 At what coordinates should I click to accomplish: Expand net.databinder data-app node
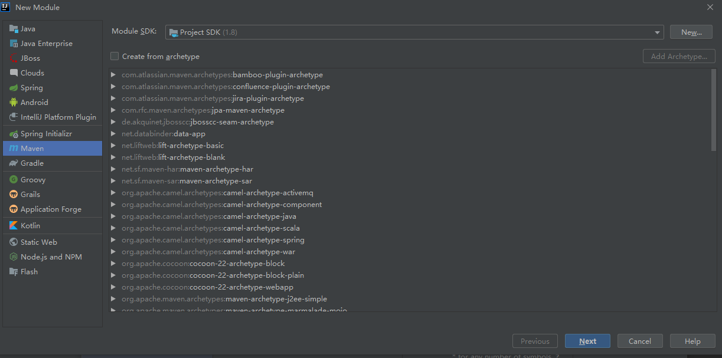tap(113, 134)
